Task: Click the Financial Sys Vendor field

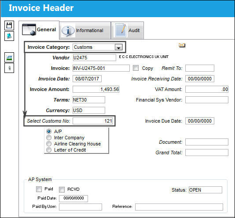Action: pos(207,100)
